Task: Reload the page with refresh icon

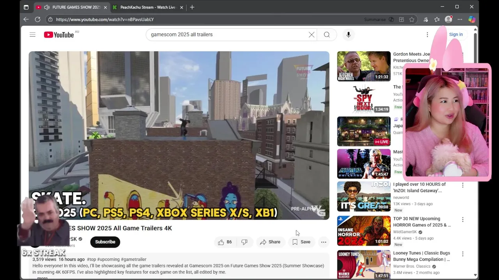Action: tap(37, 19)
